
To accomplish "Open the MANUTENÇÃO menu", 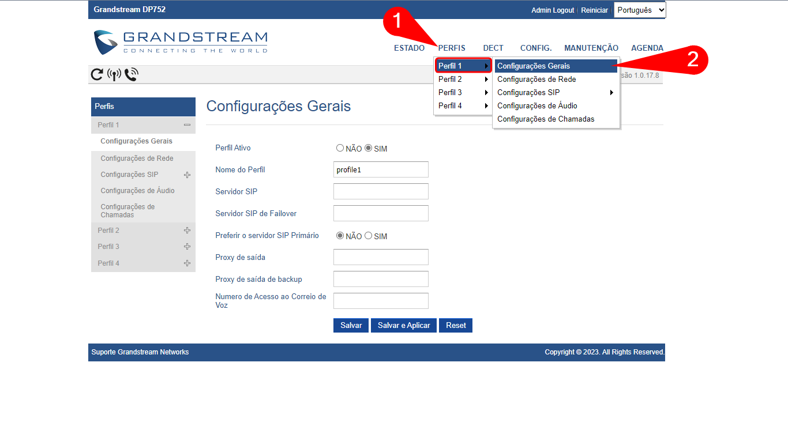I will (x=591, y=48).
